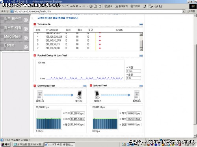
Task: Open the Favorites (즐겨찾기) toolbar button
Action: click(x=121, y=6)
